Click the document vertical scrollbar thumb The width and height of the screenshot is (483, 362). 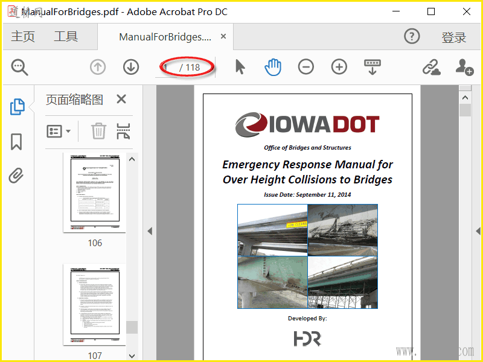pyautogui.click(x=465, y=110)
